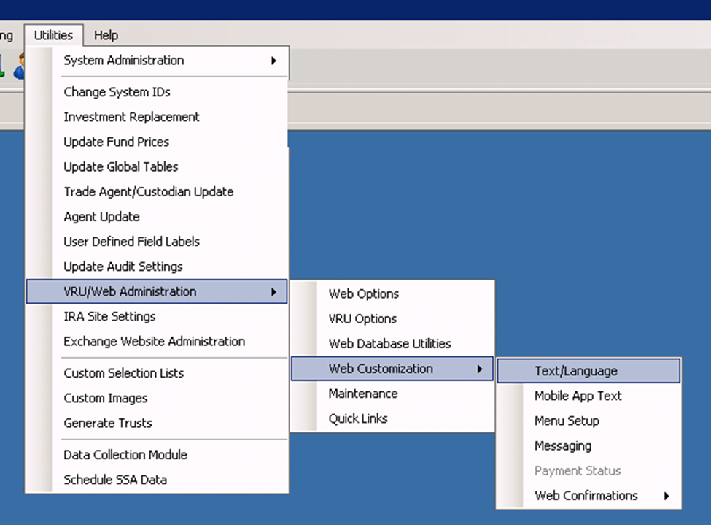Open Messaging customization
This screenshot has width=711, height=525.
(x=588, y=446)
